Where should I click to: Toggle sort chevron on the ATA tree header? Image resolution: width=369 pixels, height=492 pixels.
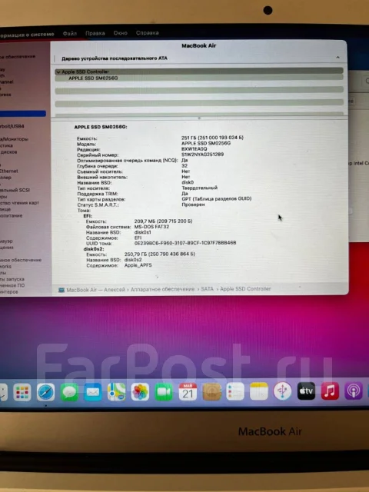[x=337, y=58]
